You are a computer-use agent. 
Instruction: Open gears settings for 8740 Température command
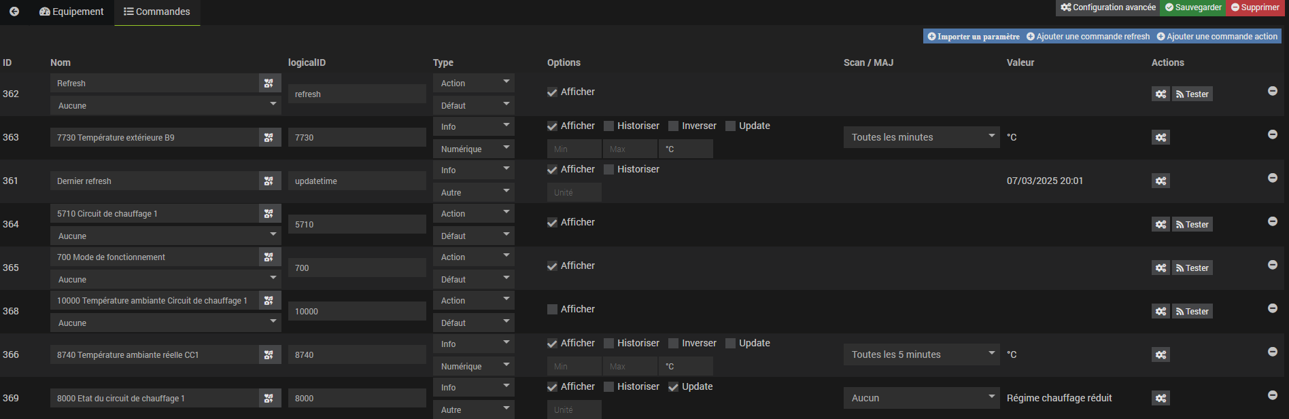tap(1161, 355)
